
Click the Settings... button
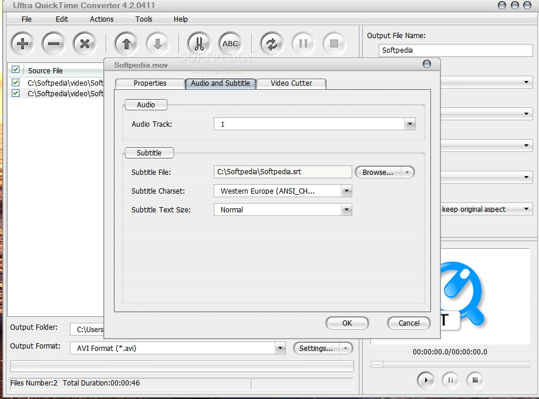[x=316, y=349]
